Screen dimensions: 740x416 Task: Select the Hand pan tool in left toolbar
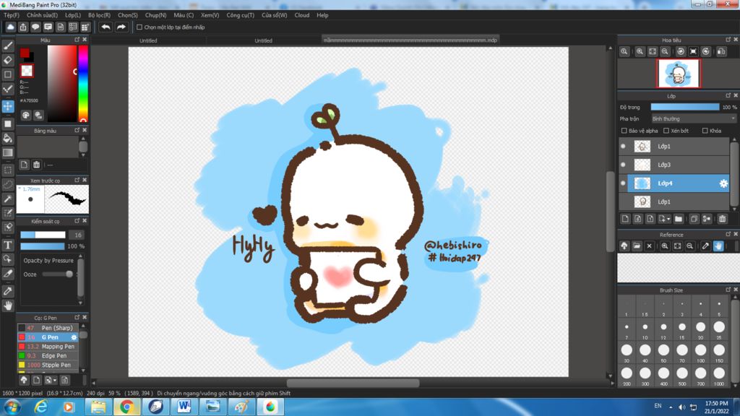click(8, 305)
